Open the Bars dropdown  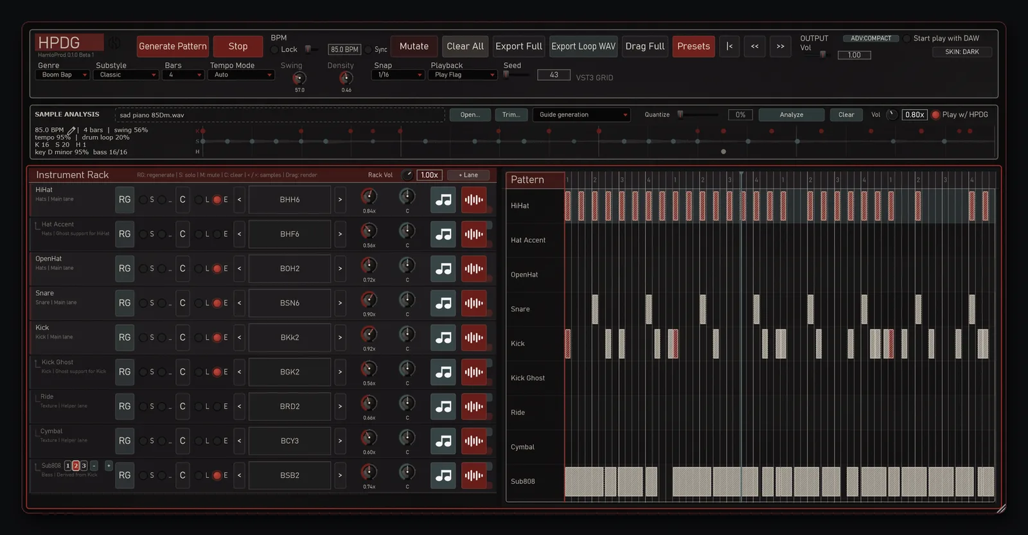tap(183, 75)
